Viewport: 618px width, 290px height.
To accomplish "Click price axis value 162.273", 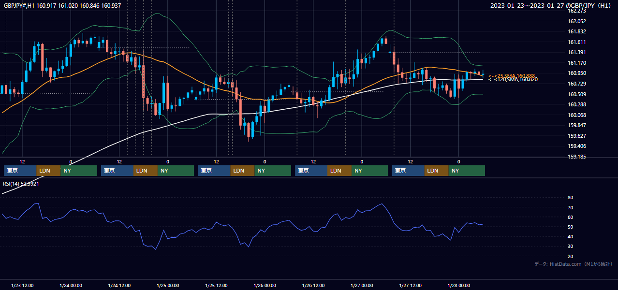I will [577, 11].
